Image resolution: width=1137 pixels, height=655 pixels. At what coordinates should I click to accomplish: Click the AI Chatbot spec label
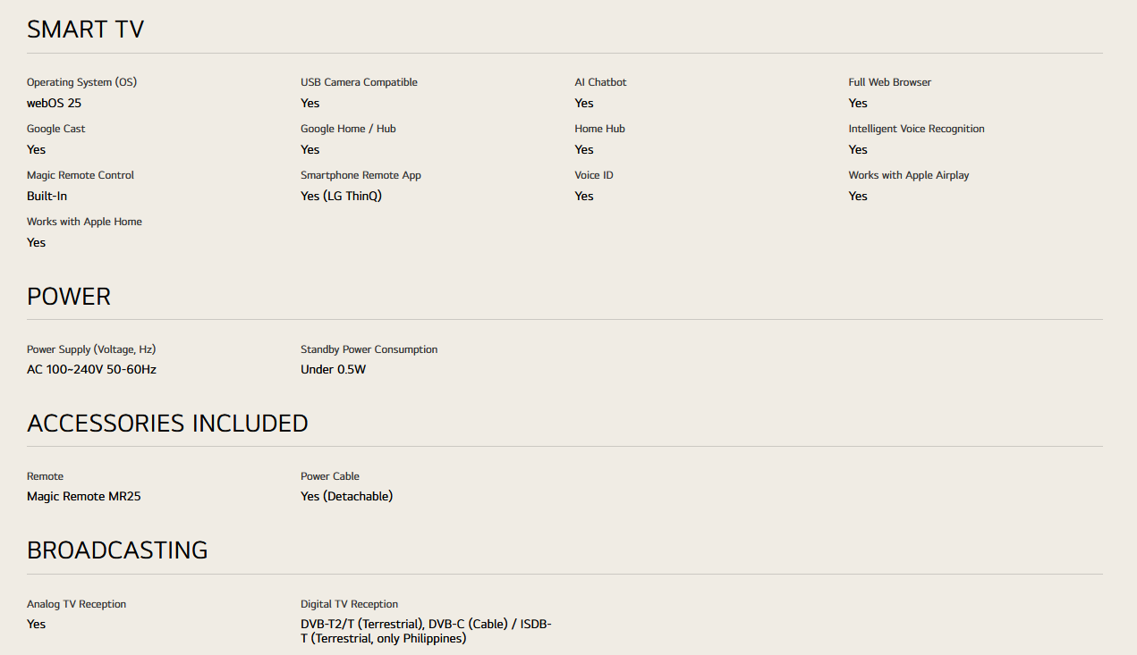tap(600, 82)
